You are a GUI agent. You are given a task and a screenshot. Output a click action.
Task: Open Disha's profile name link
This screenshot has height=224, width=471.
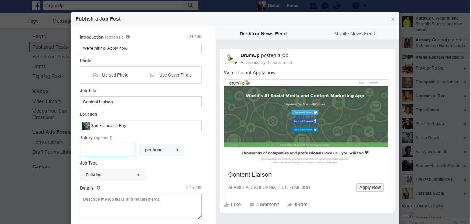(x=273, y=6)
